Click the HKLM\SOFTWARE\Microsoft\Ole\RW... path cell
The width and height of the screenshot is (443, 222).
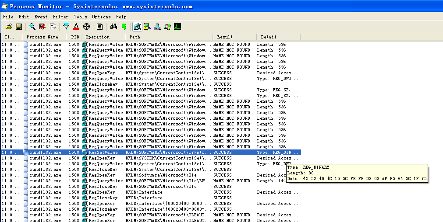[168, 180]
